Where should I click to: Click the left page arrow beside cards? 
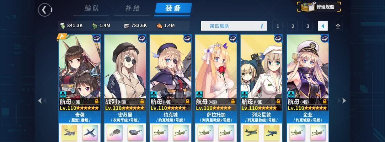pyautogui.click(x=40, y=100)
